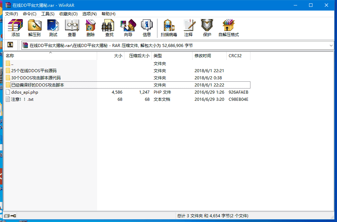Image resolution: width=337 pixels, height=222 pixels.
Task: Select the 注意！！.txt file row
Action: [22, 99]
